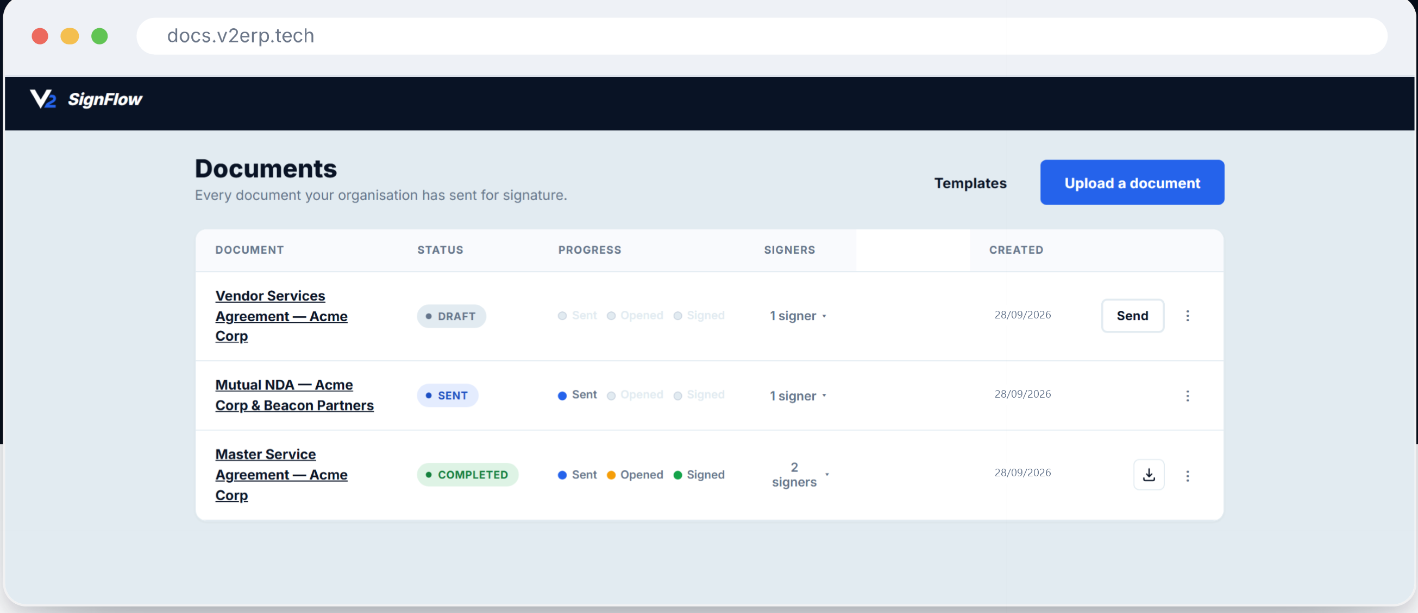
Task: Open more options for Vendor Services Agreement
Action: click(1187, 316)
